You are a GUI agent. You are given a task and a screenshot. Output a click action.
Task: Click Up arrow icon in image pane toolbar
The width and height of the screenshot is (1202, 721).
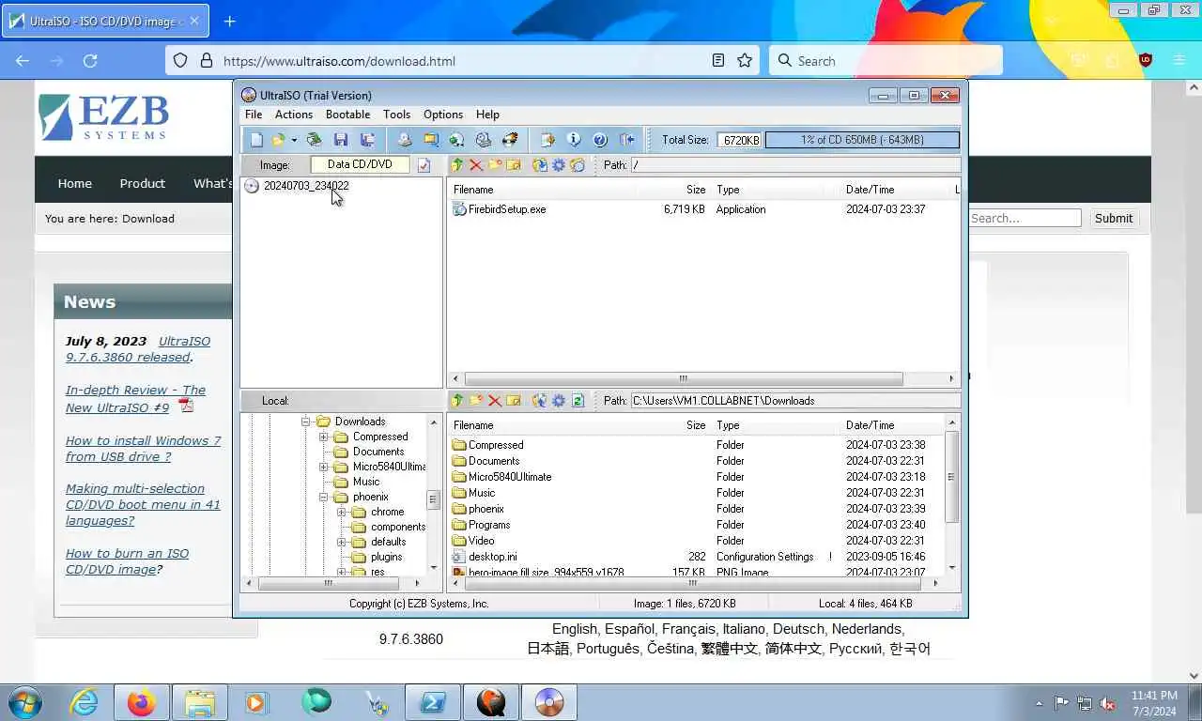[457, 165]
